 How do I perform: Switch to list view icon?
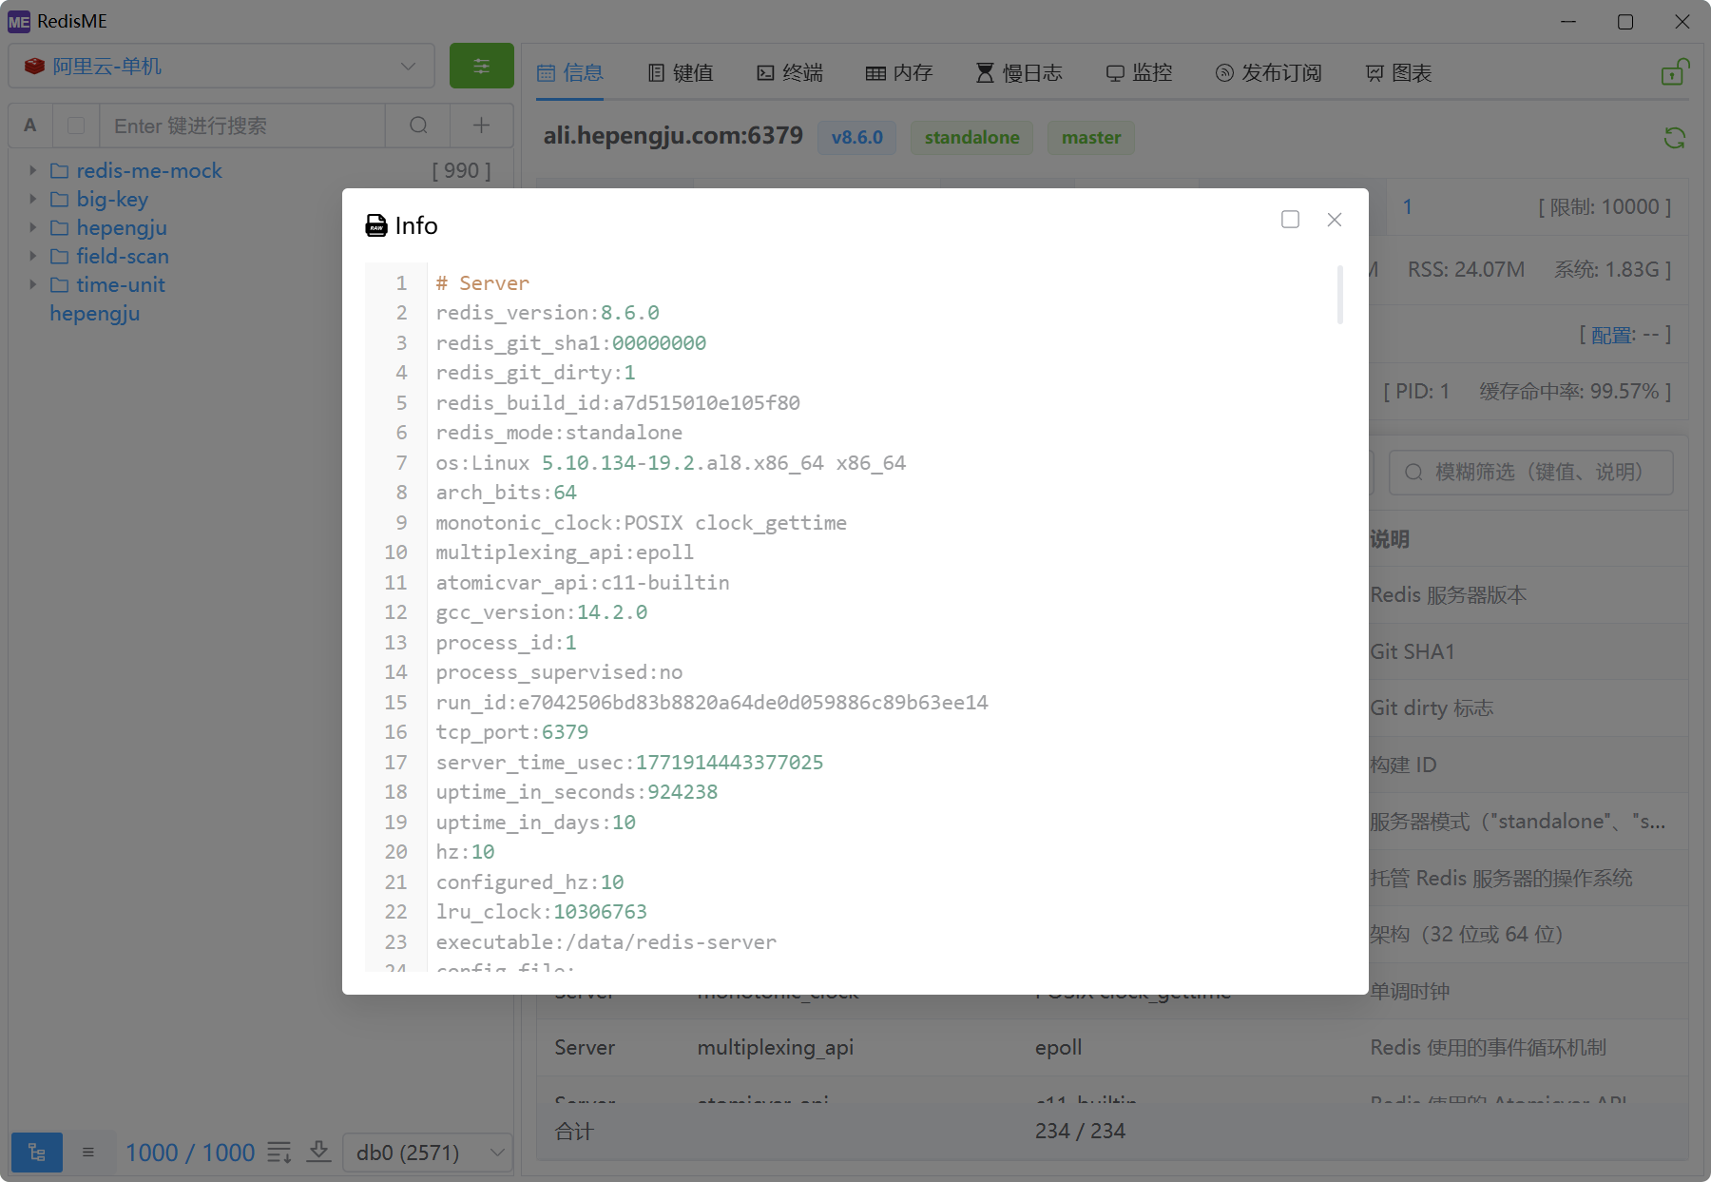click(x=88, y=1153)
